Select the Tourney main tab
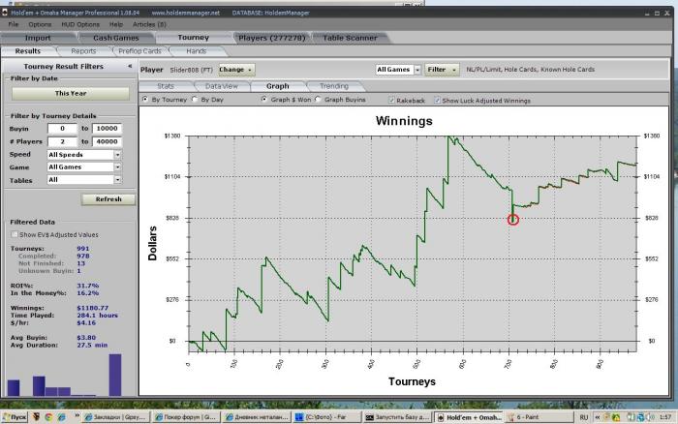The height and width of the screenshot is (424, 678). pyautogui.click(x=194, y=38)
